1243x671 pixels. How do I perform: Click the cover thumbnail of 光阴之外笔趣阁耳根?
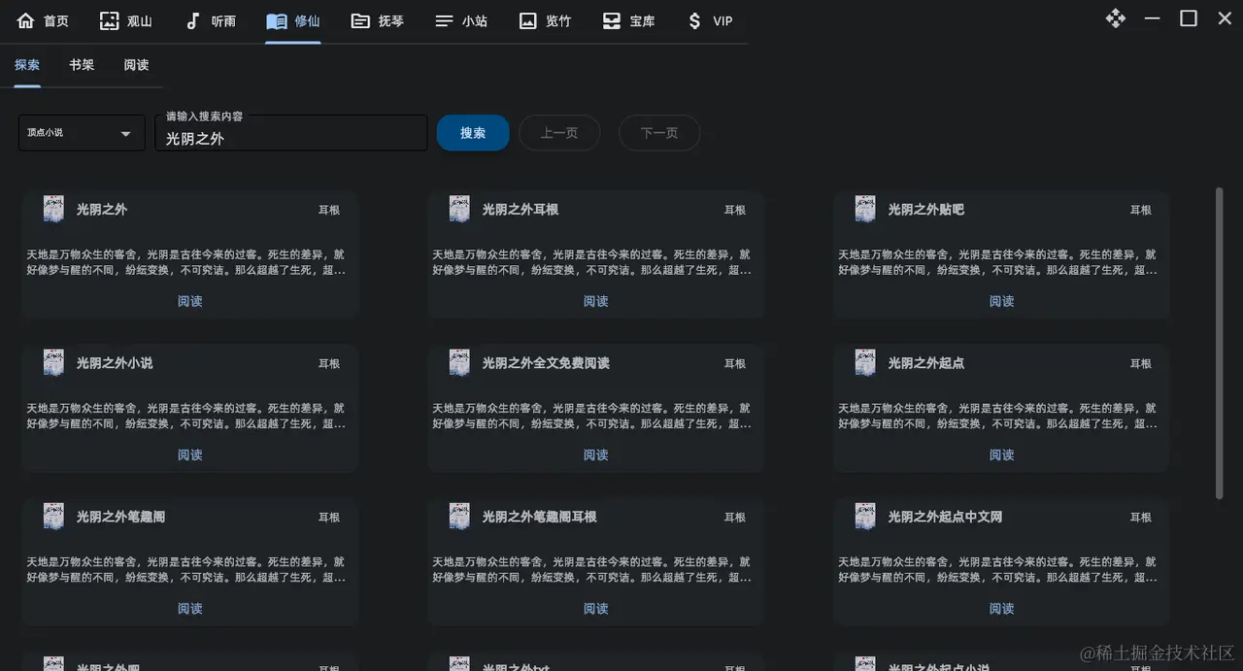point(459,516)
